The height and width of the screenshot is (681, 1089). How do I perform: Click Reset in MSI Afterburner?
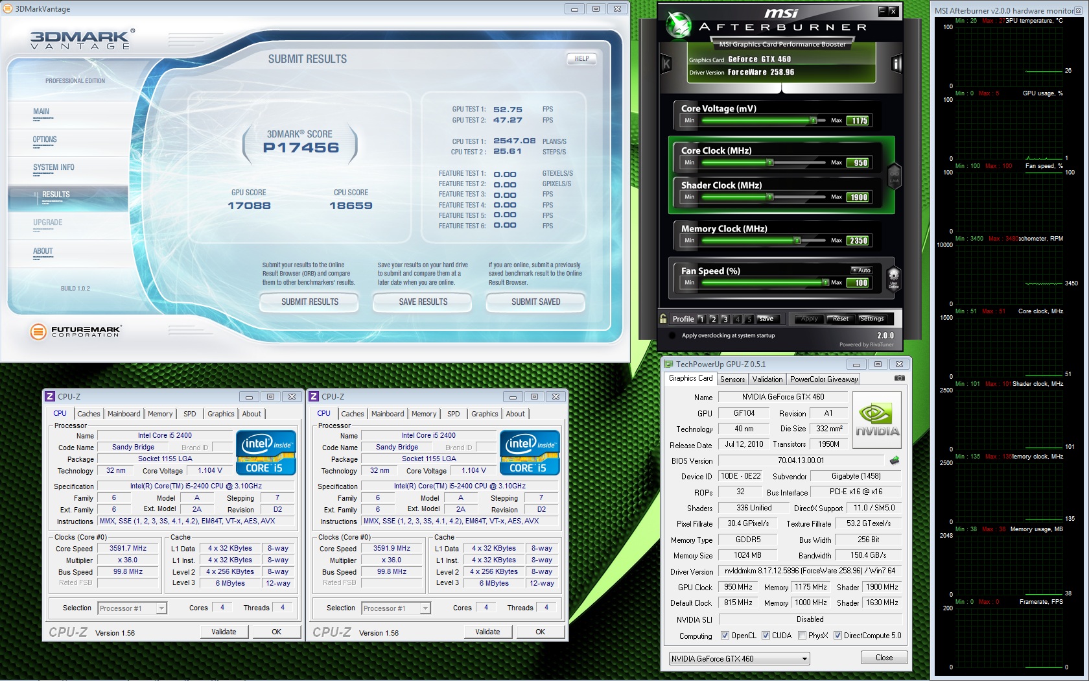click(x=841, y=319)
